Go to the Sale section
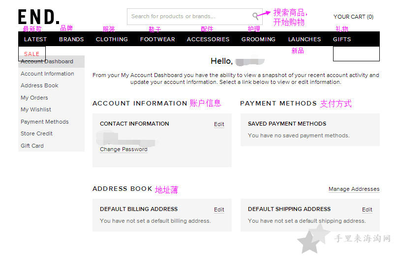The width and height of the screenshot is (397, 261). (31, 54)
